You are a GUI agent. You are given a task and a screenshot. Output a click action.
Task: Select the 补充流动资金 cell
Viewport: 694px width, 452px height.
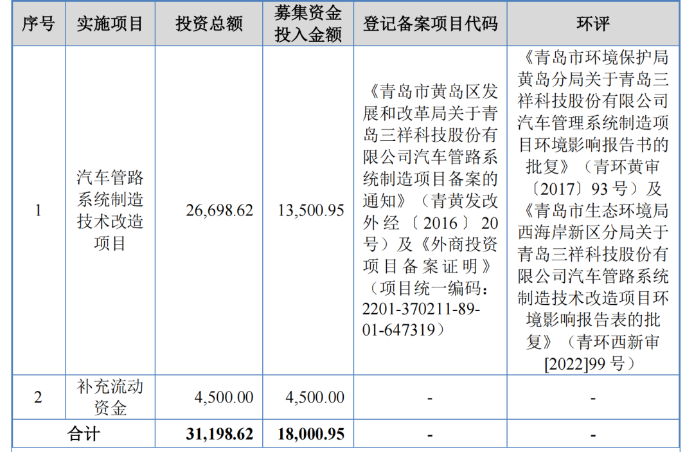coord(111,397)
